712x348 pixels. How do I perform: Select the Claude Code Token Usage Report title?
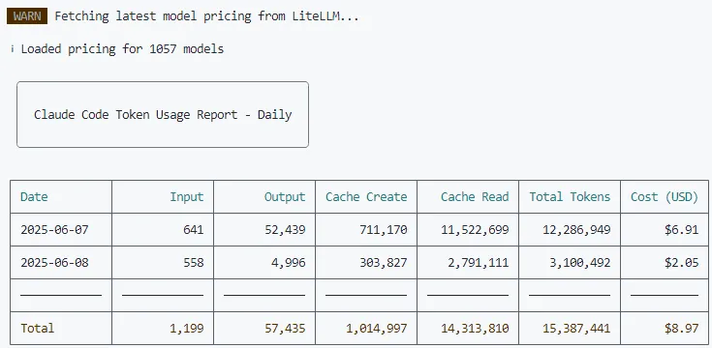163,115
